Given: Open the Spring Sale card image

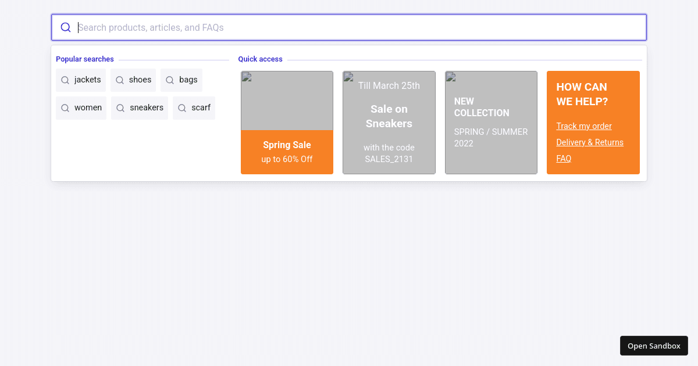Looking at the screenshot, I should pyautogui.click(x=287, y=101).
